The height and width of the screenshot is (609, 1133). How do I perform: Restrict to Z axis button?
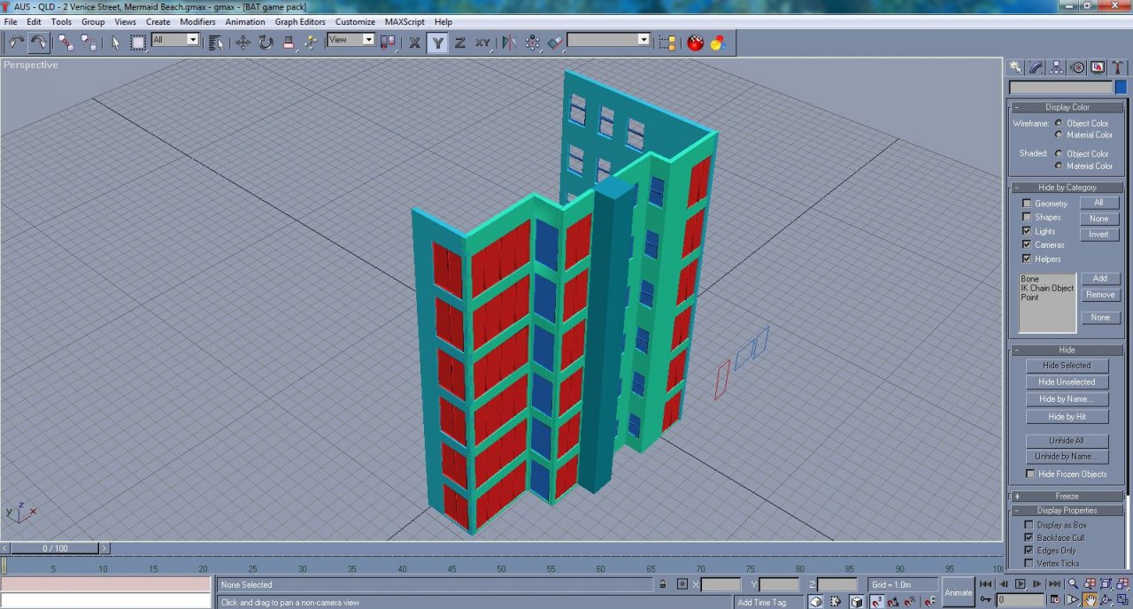coord(460,42)
